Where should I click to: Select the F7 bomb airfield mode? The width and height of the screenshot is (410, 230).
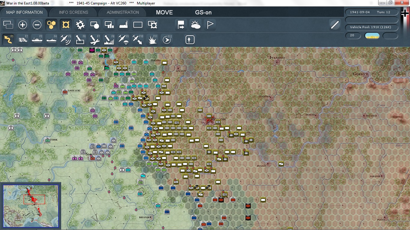point(95,40)
